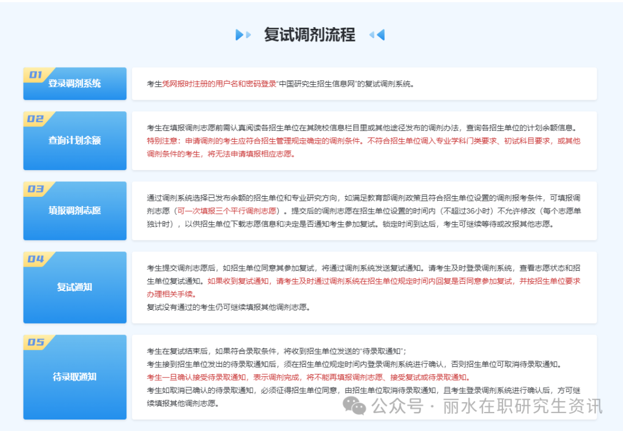Screen dimensions: 623x431
Task: Click the red 特别注意 warning text
Action: point(363,141)
